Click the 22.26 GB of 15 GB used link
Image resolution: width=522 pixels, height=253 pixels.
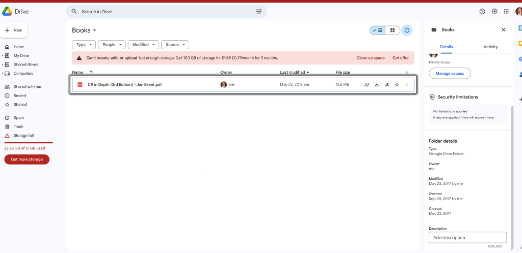coord(24,148)
